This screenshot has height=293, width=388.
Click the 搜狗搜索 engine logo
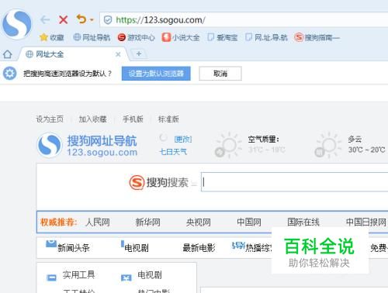(x=159, y=182)
